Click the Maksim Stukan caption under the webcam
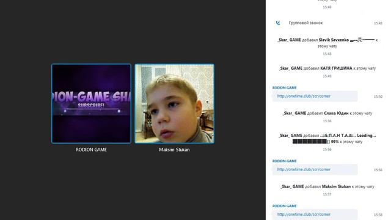 174,150
